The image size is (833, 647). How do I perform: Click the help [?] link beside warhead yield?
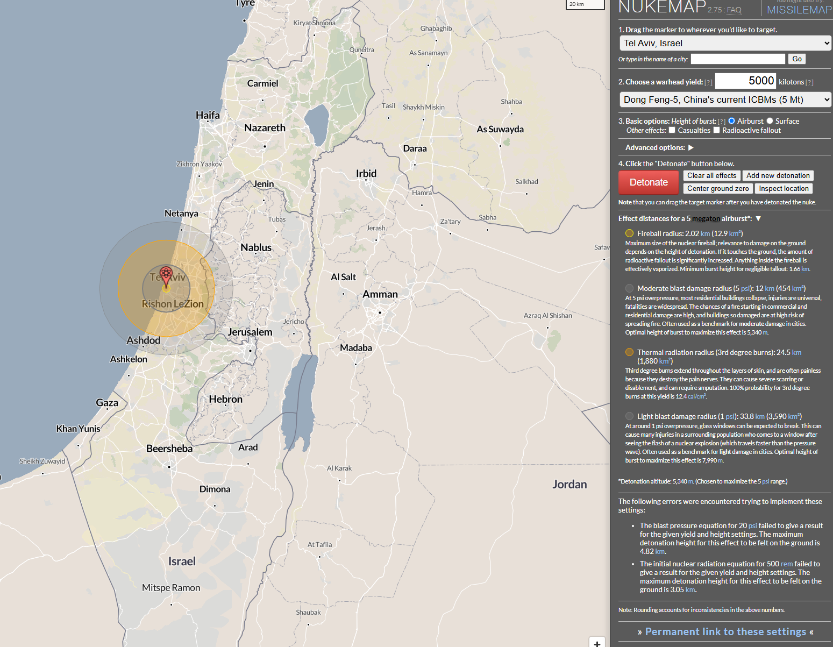pyautogui.click(x=708, y=82)
